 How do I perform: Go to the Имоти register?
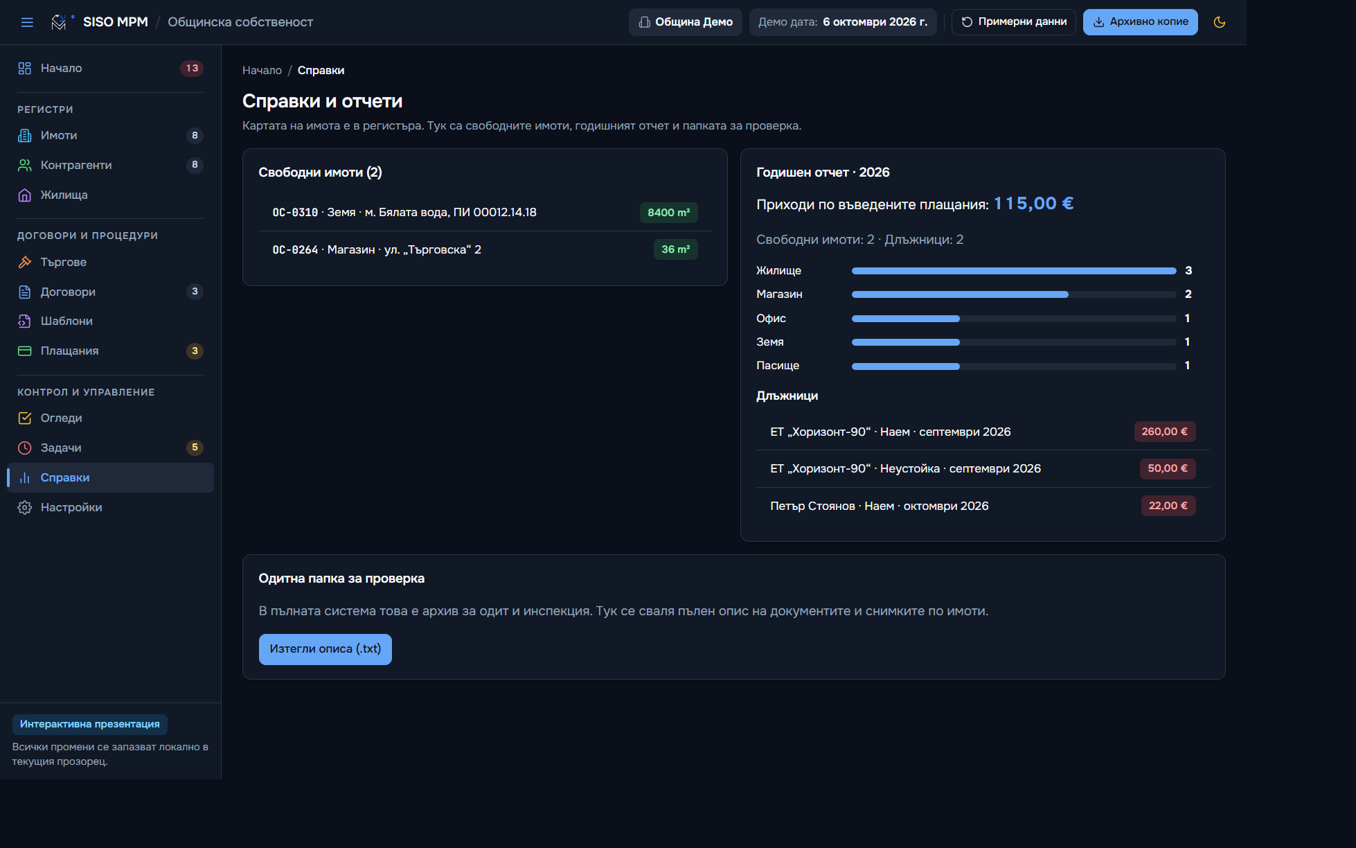110,135
